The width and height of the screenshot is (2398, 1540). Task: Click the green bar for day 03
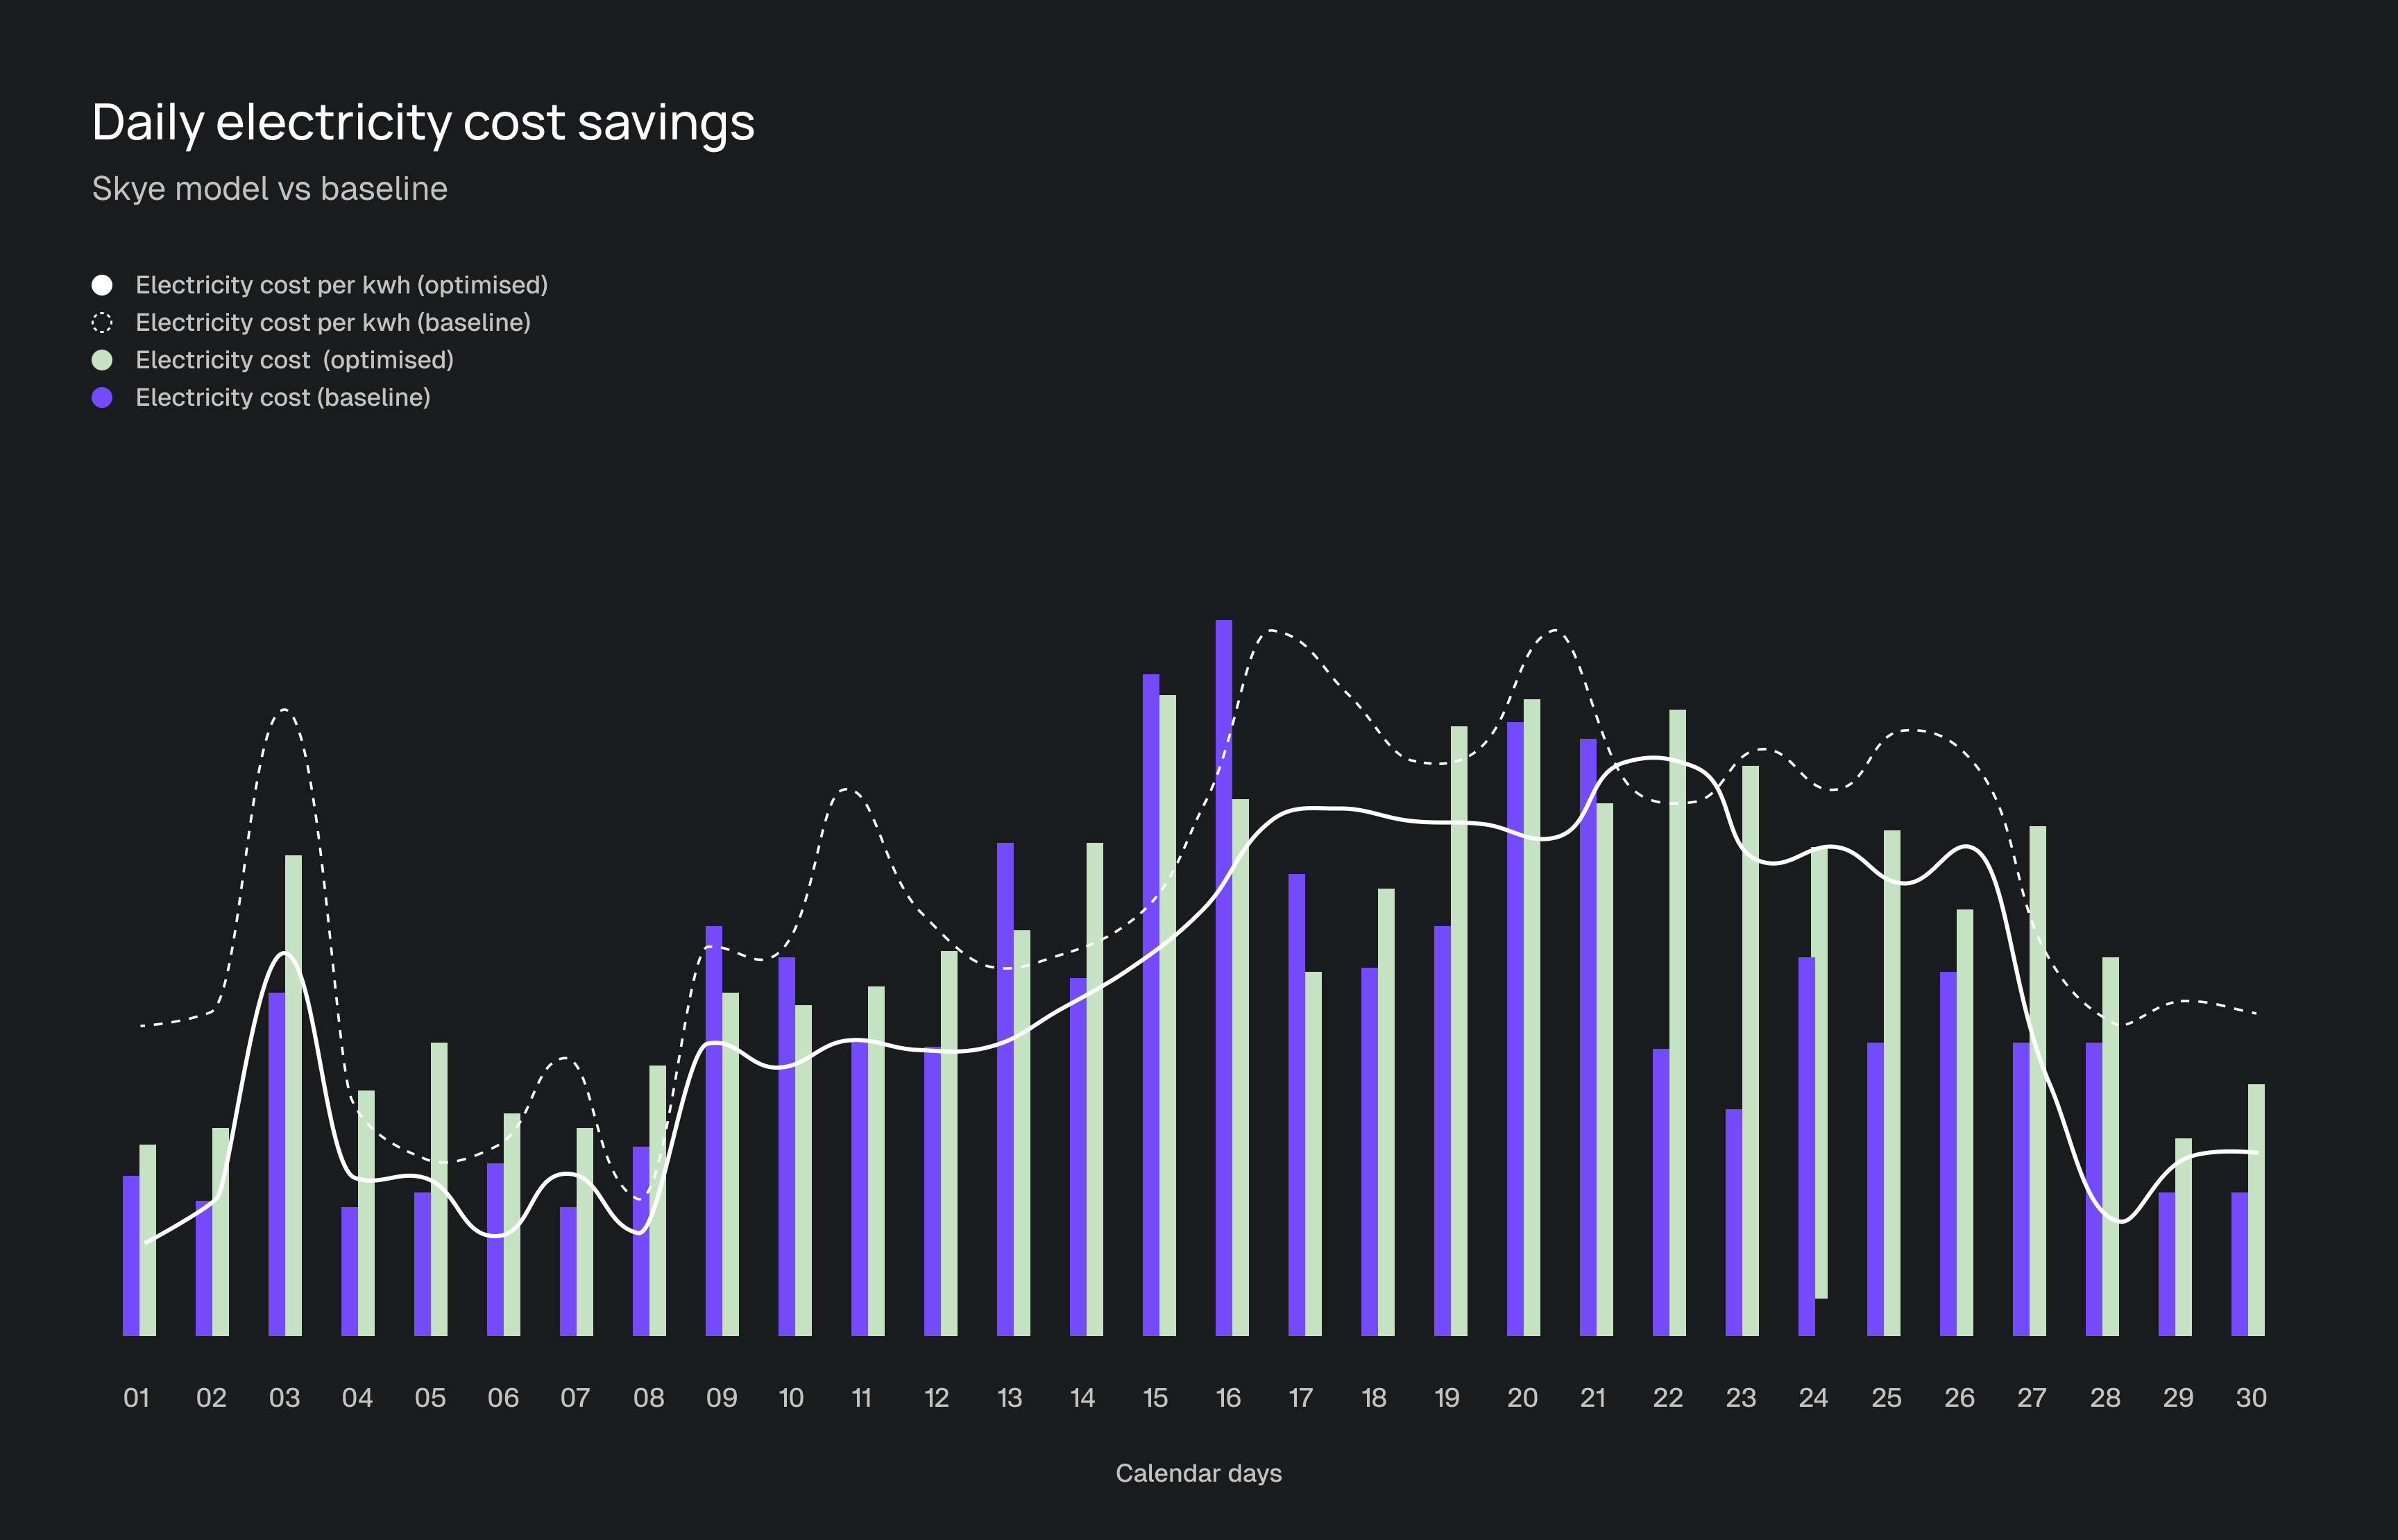point(293,1095)
